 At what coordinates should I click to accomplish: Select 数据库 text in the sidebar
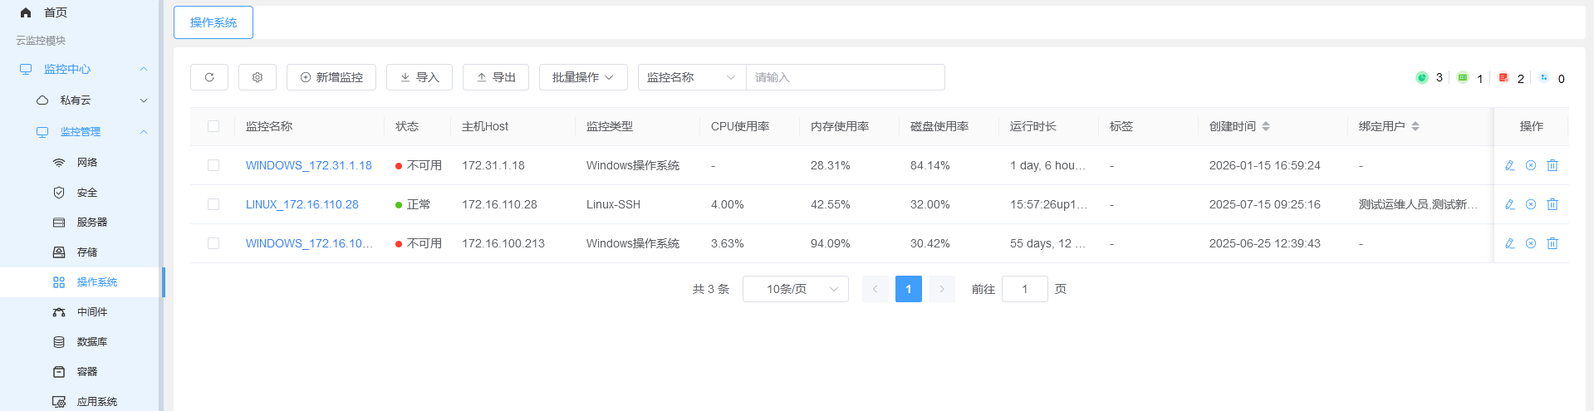[92, 342]
